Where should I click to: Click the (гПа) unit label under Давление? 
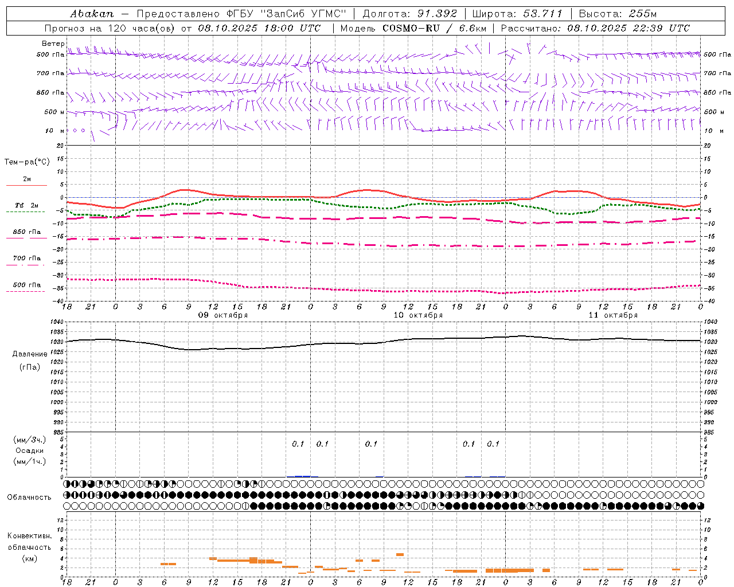[30, 367]
